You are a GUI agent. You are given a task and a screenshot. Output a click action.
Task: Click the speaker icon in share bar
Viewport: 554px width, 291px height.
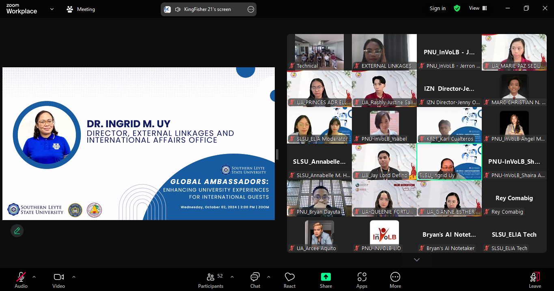[x=177, y=9]
